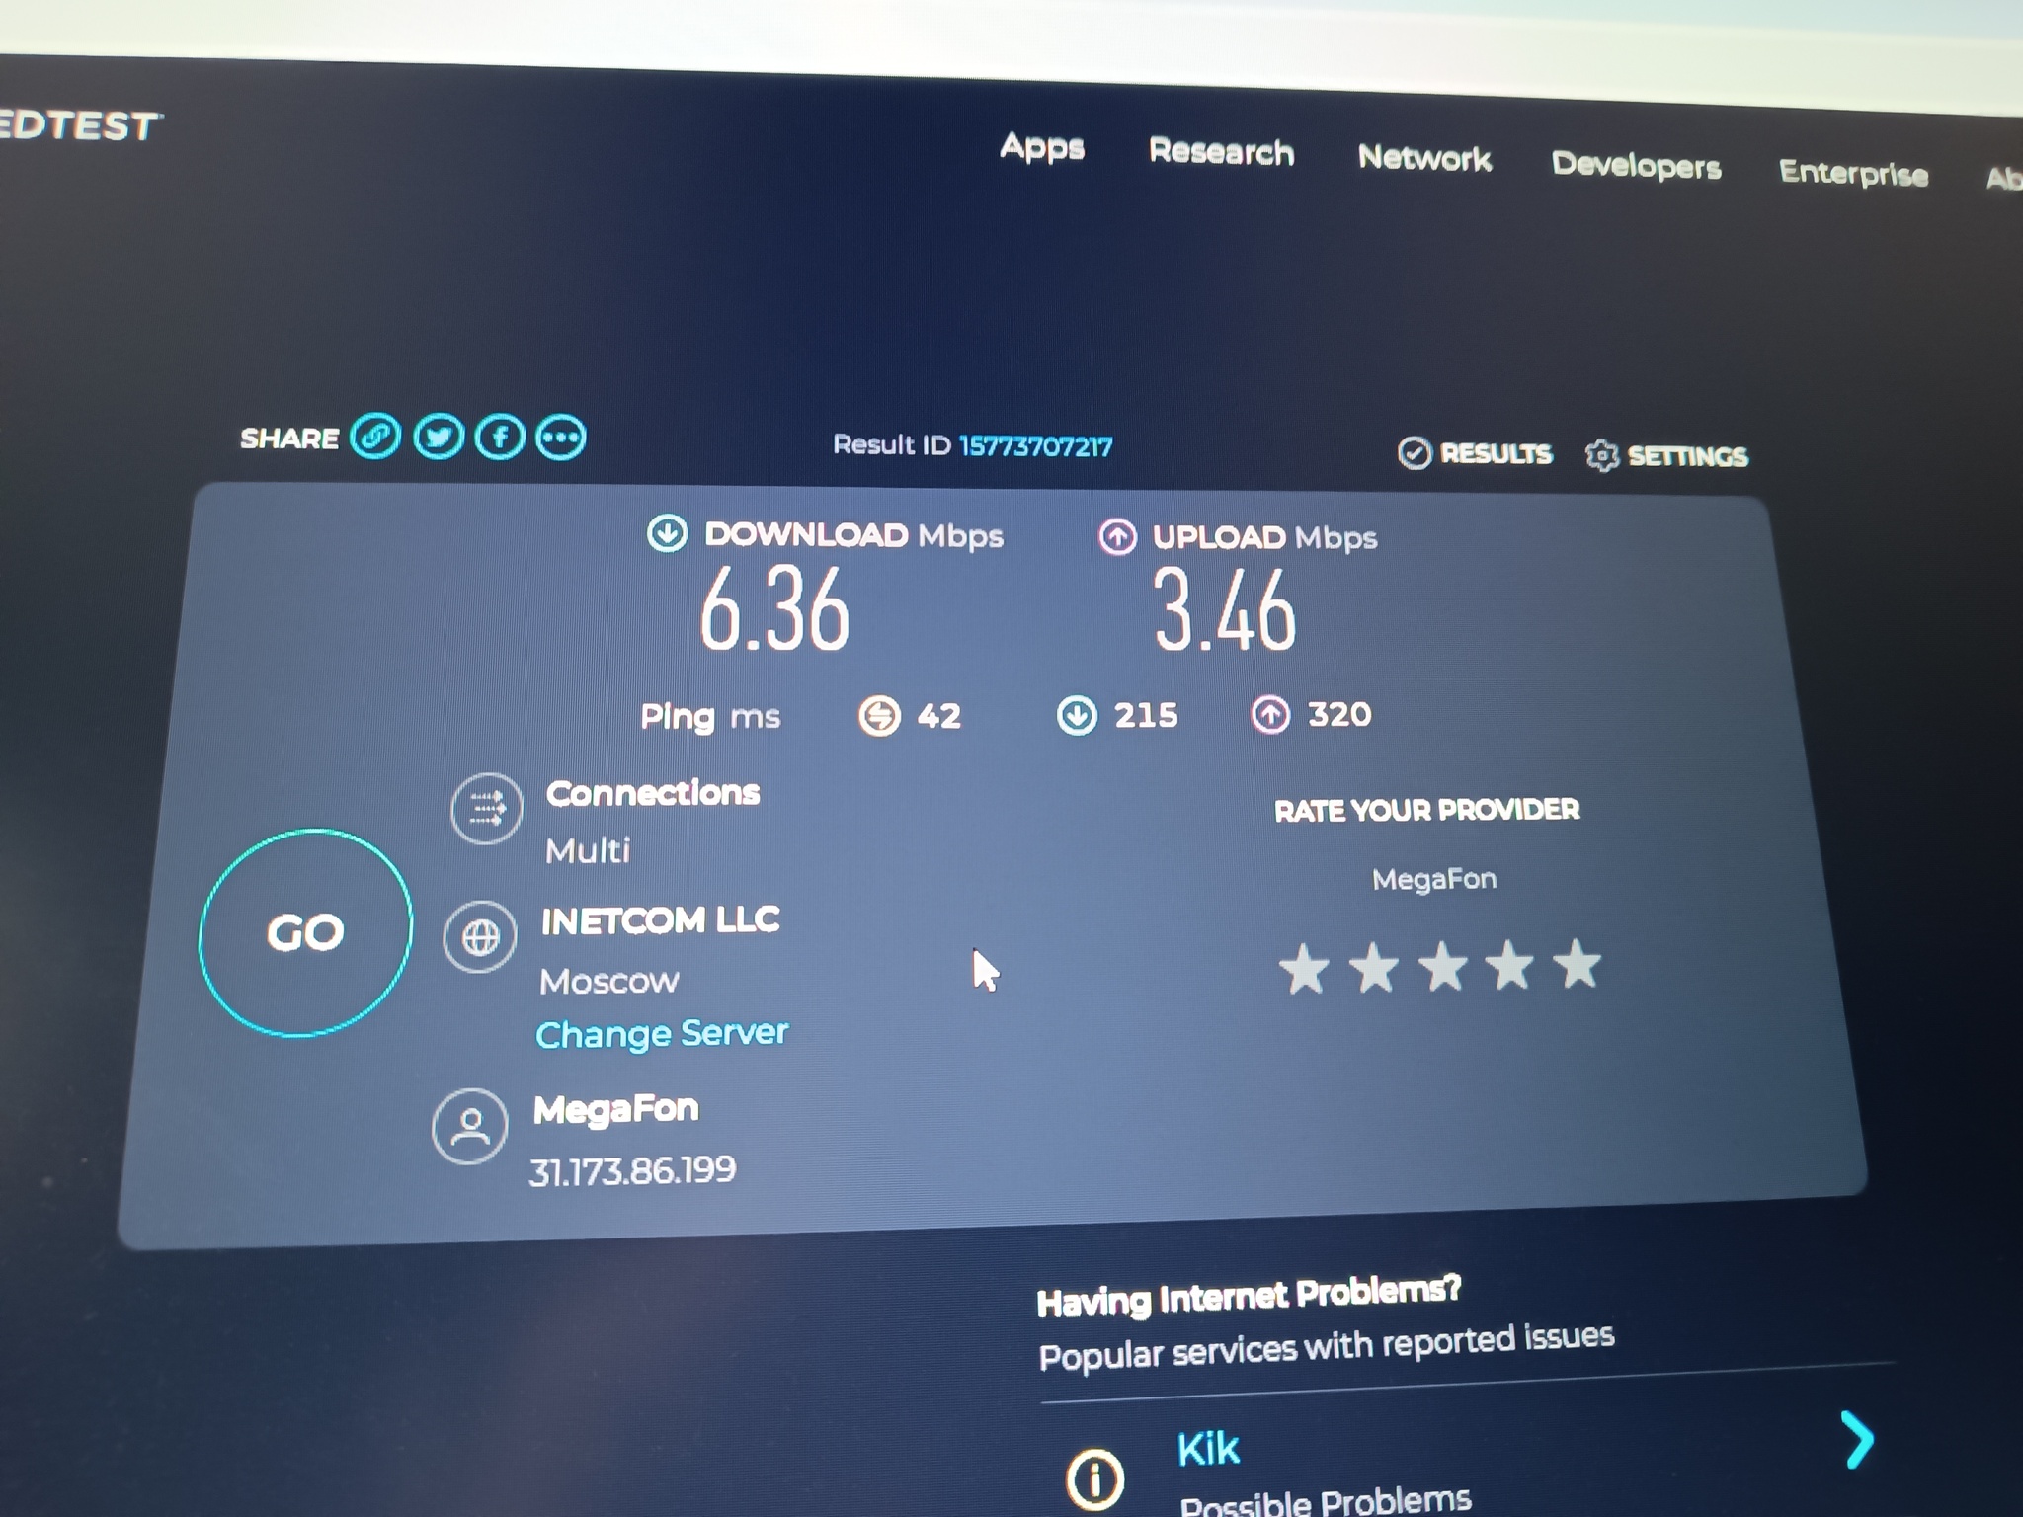Rate MegaFon five stars
This screenshot has width=2023, height=1517.
coord(1578,964)
